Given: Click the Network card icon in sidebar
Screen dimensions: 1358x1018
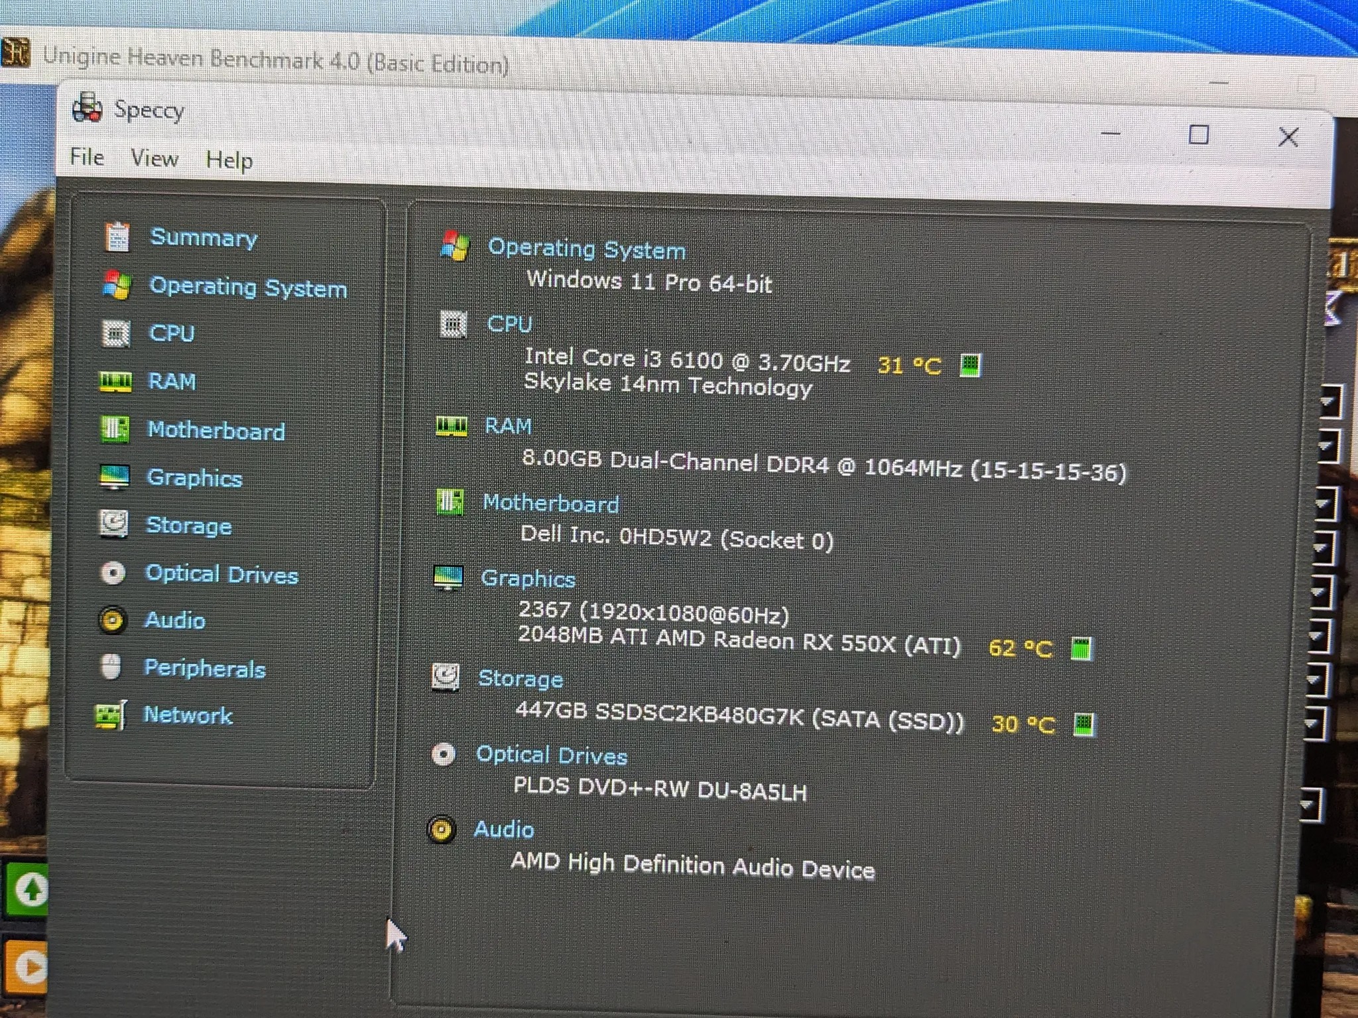Looking at the screenshot, I should [x=110, y=716].
